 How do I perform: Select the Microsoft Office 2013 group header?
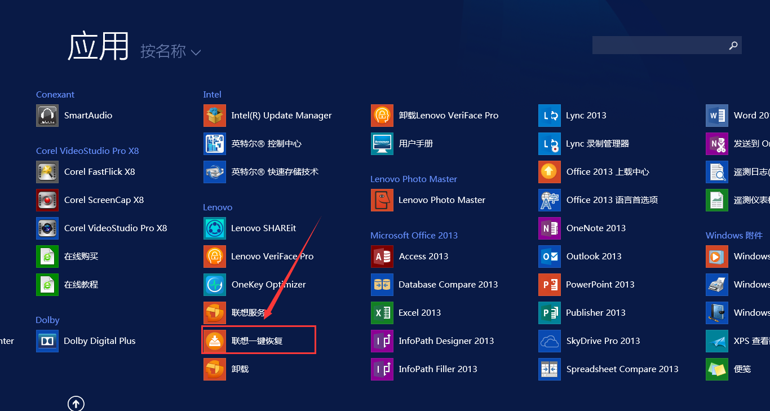[414, 236]
